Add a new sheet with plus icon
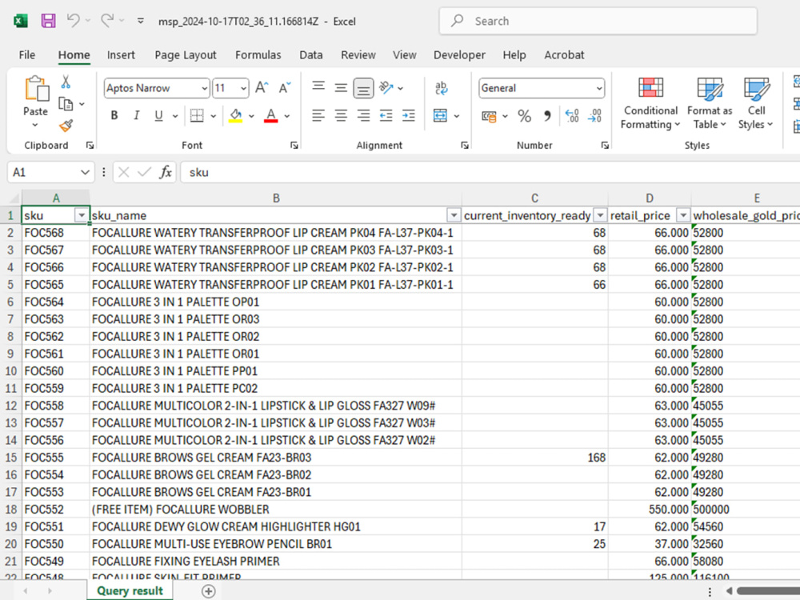The image size is (800, 600). click(x=208, y=591)
